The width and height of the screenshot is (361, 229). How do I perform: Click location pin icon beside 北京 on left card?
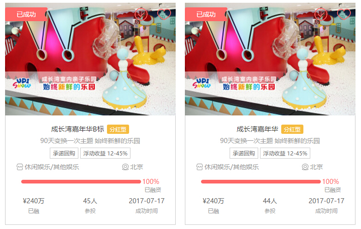[x=125, y=167]
